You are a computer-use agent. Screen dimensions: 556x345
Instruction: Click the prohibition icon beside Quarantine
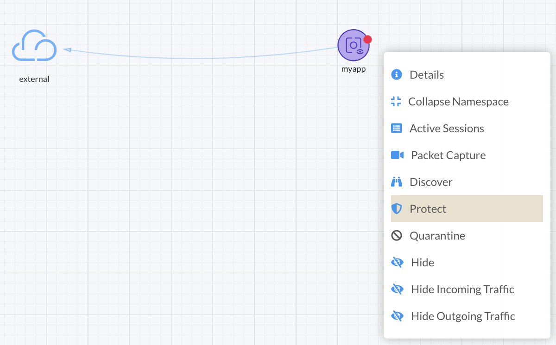[x=397, y=235]
